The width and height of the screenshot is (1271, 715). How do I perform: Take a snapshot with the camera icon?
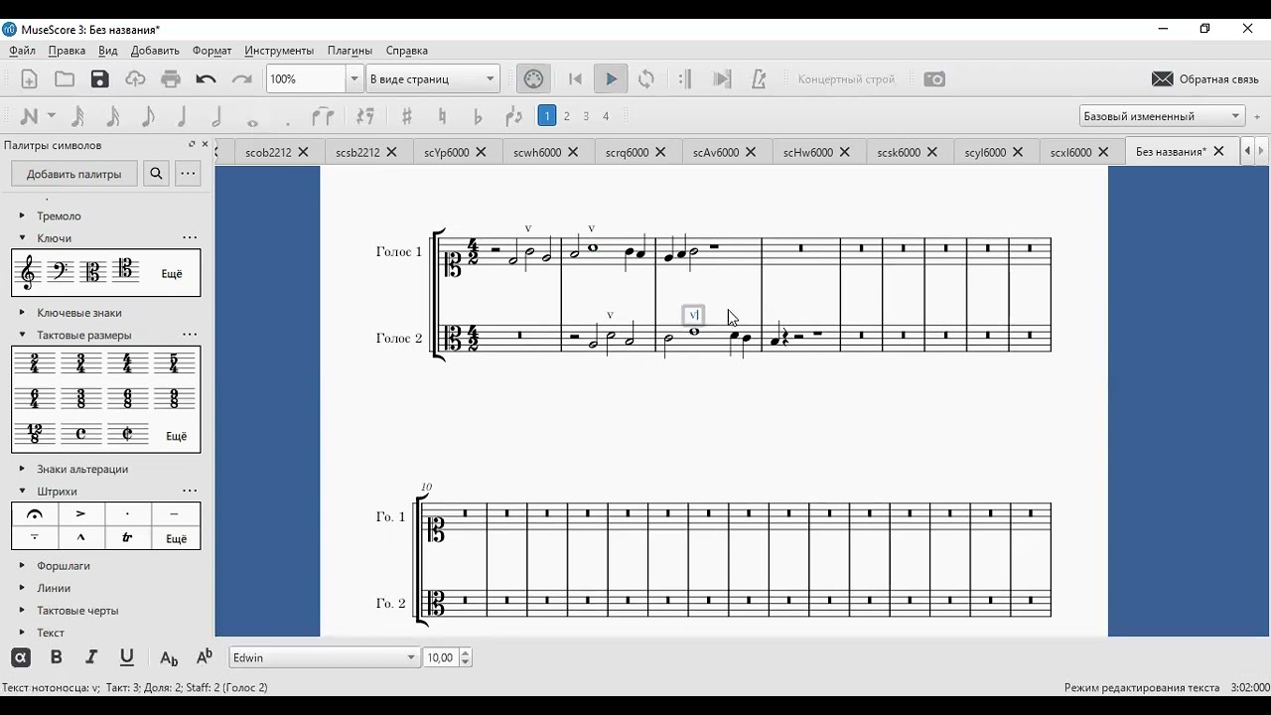(934, 79)
